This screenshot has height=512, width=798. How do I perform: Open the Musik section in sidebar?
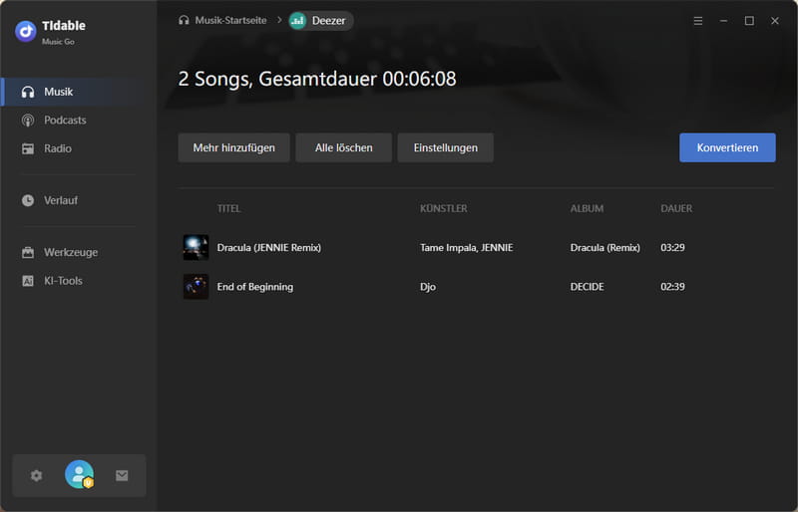pyautogui.click(x=79, y=92)
